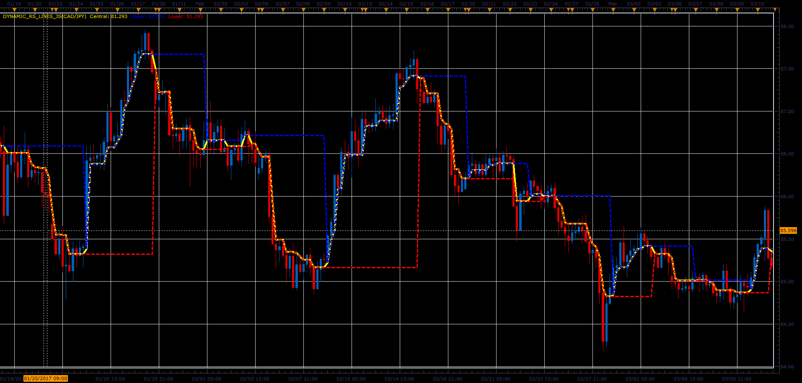
Task: Click the 84.50 price level label
Action: click(x=787, y=324)
